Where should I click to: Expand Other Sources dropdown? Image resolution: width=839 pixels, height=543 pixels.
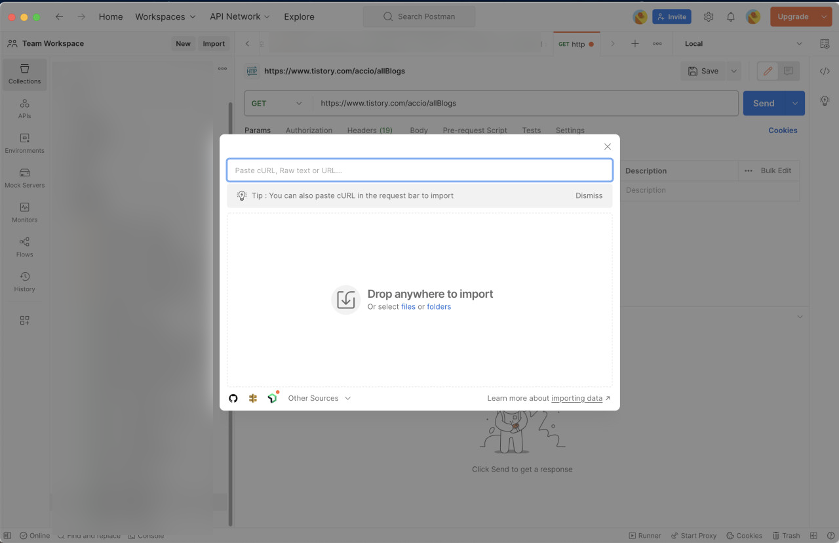319,398
